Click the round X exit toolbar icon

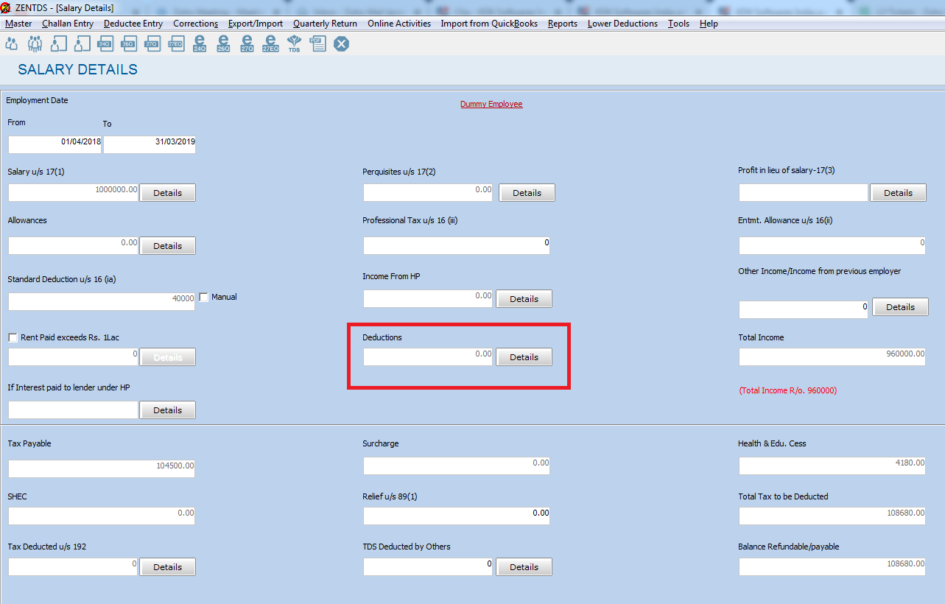click(341, 44)
